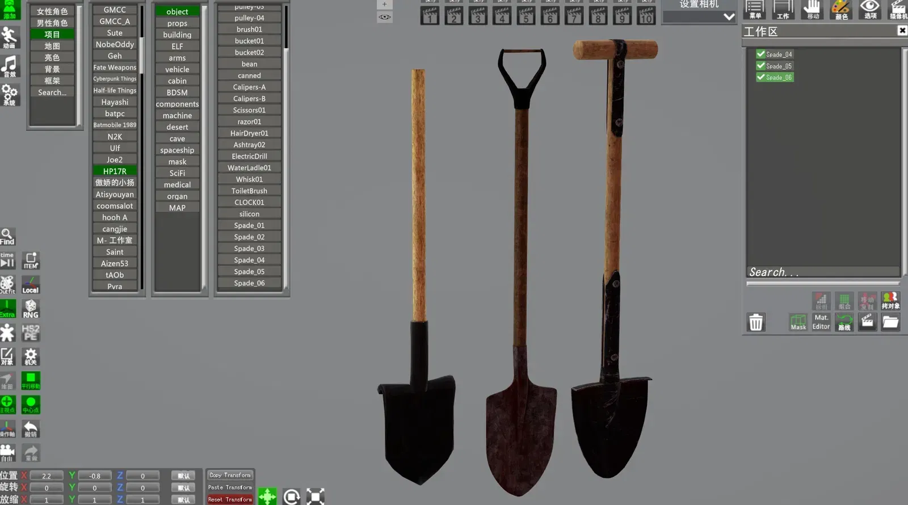Image resolution: width=908 pixels, height=505 pixels.
Task: Select camera slot 7 clapperboard
Action: click(574, 15)
